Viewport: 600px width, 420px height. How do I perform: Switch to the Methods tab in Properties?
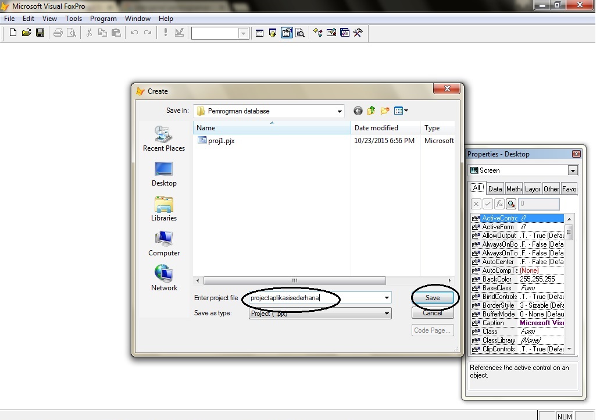pos(513,188)
